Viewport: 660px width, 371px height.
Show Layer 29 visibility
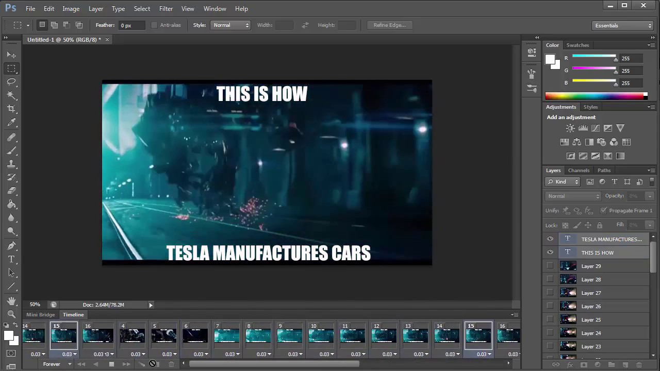[550, 266]
